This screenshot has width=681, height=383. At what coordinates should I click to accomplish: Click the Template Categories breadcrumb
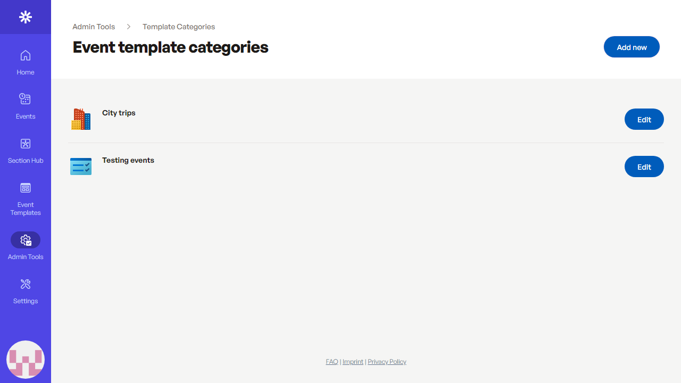point(179,27)
